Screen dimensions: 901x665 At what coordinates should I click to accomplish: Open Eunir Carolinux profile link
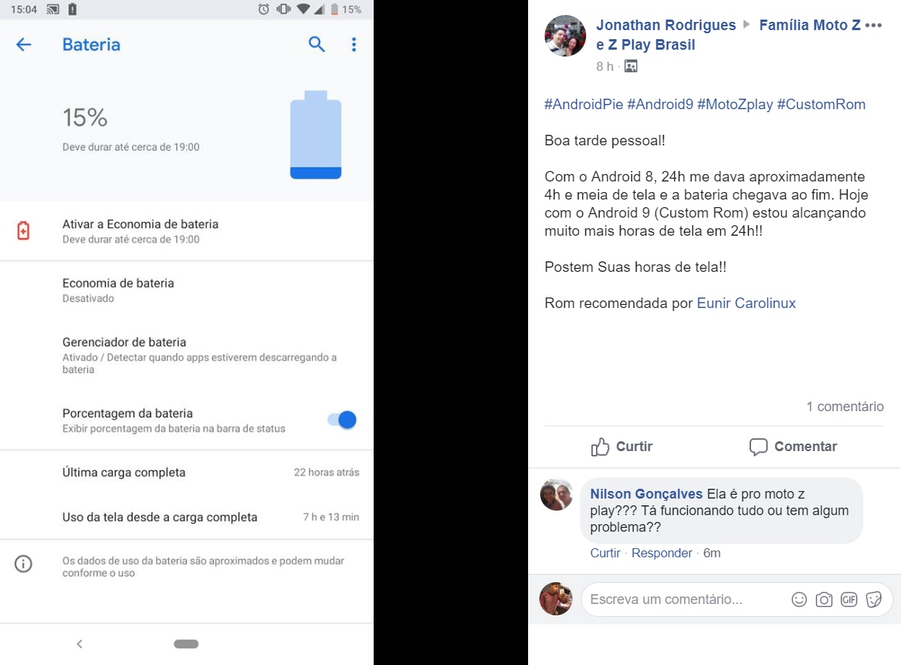[746, 304]
